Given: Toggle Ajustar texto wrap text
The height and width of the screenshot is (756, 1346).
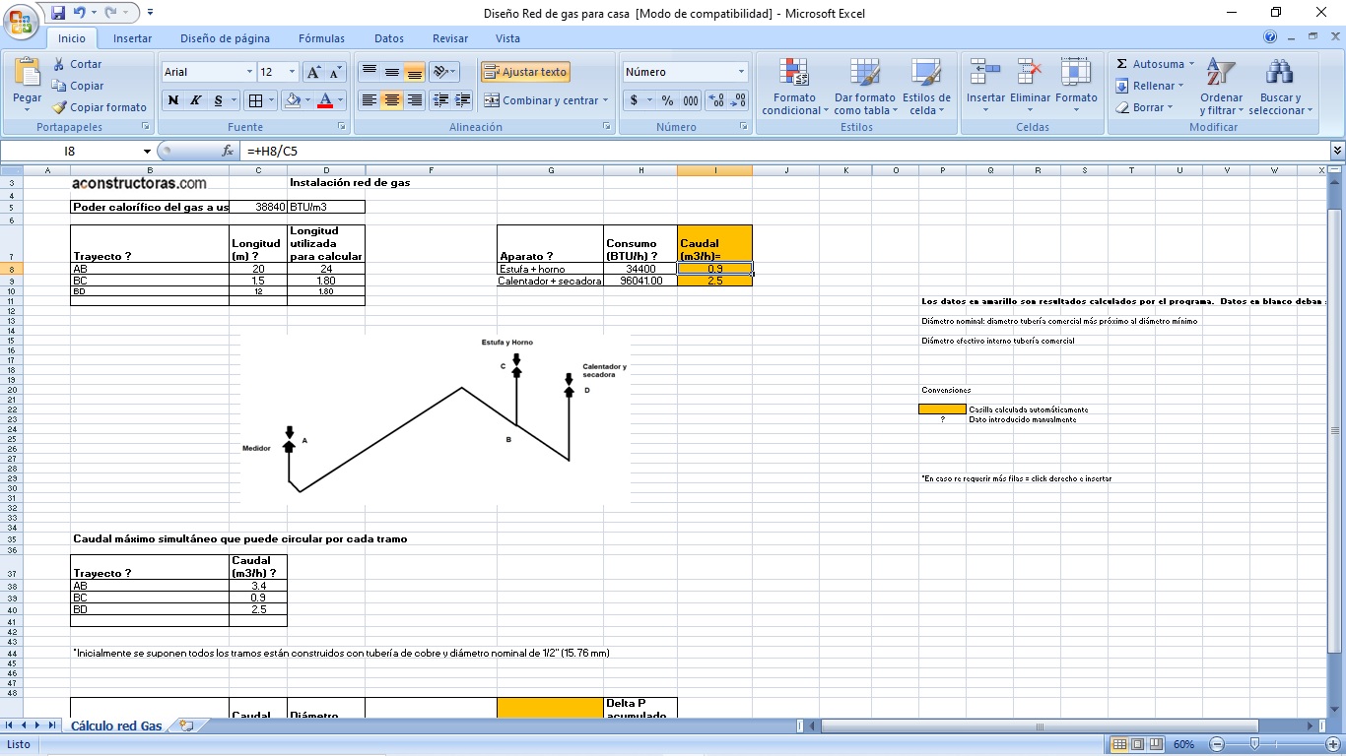Looking at the screenshot, I should (525, 72).
